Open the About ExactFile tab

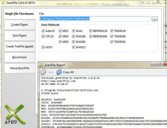(x=20, y=68)
